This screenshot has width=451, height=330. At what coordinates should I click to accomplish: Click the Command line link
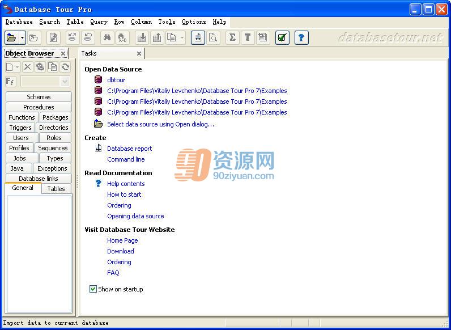126,159
